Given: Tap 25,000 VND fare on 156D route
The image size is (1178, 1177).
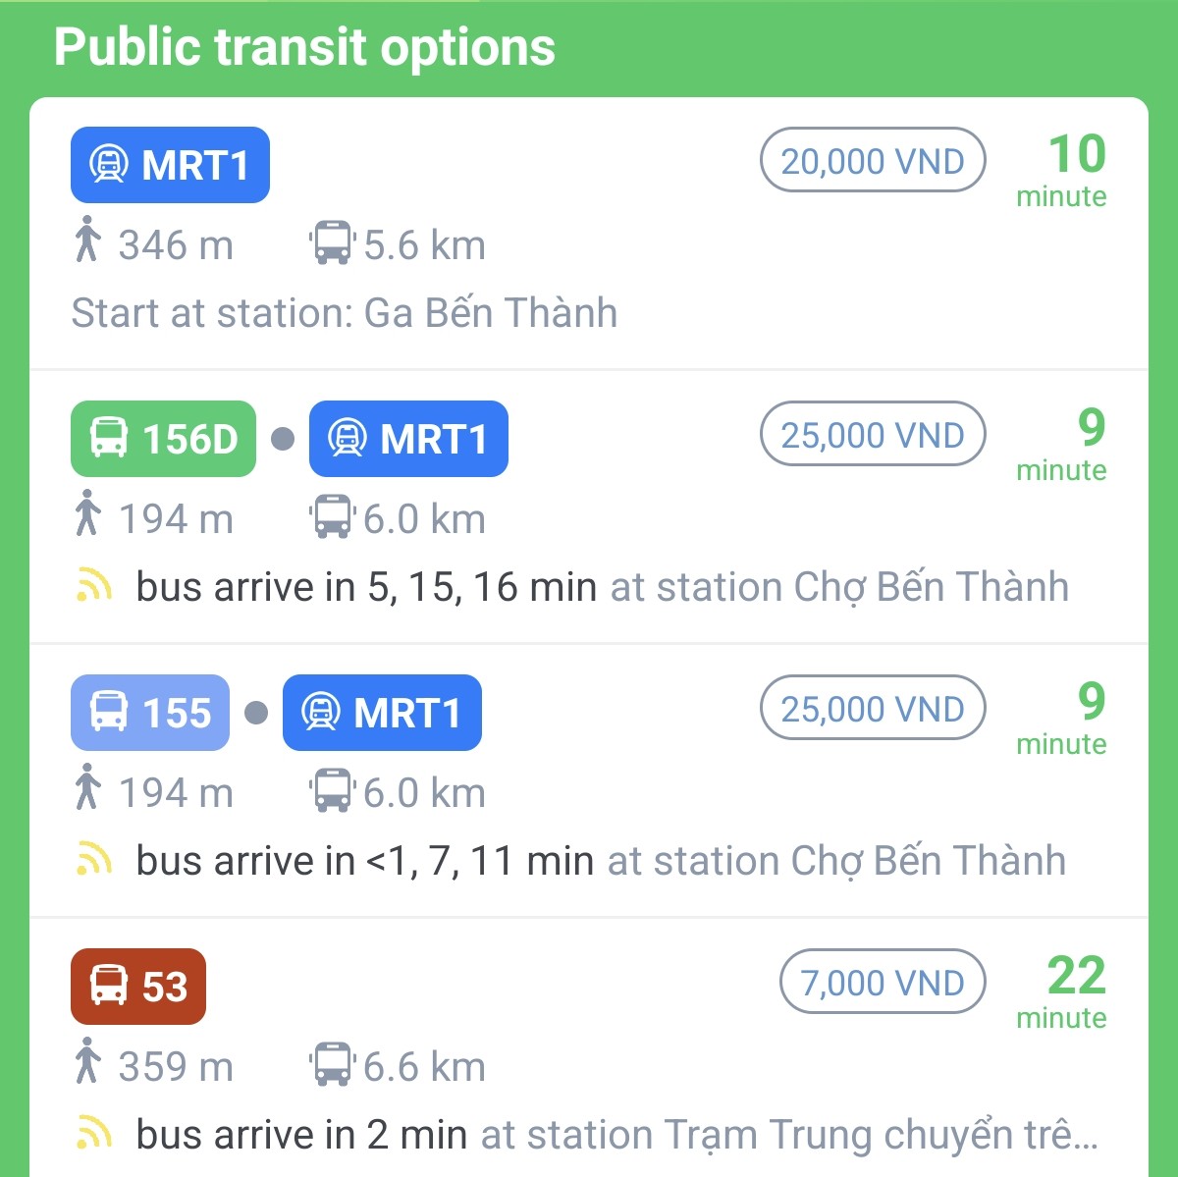Looking at the screenshot, I should click(x=873, y=435).
